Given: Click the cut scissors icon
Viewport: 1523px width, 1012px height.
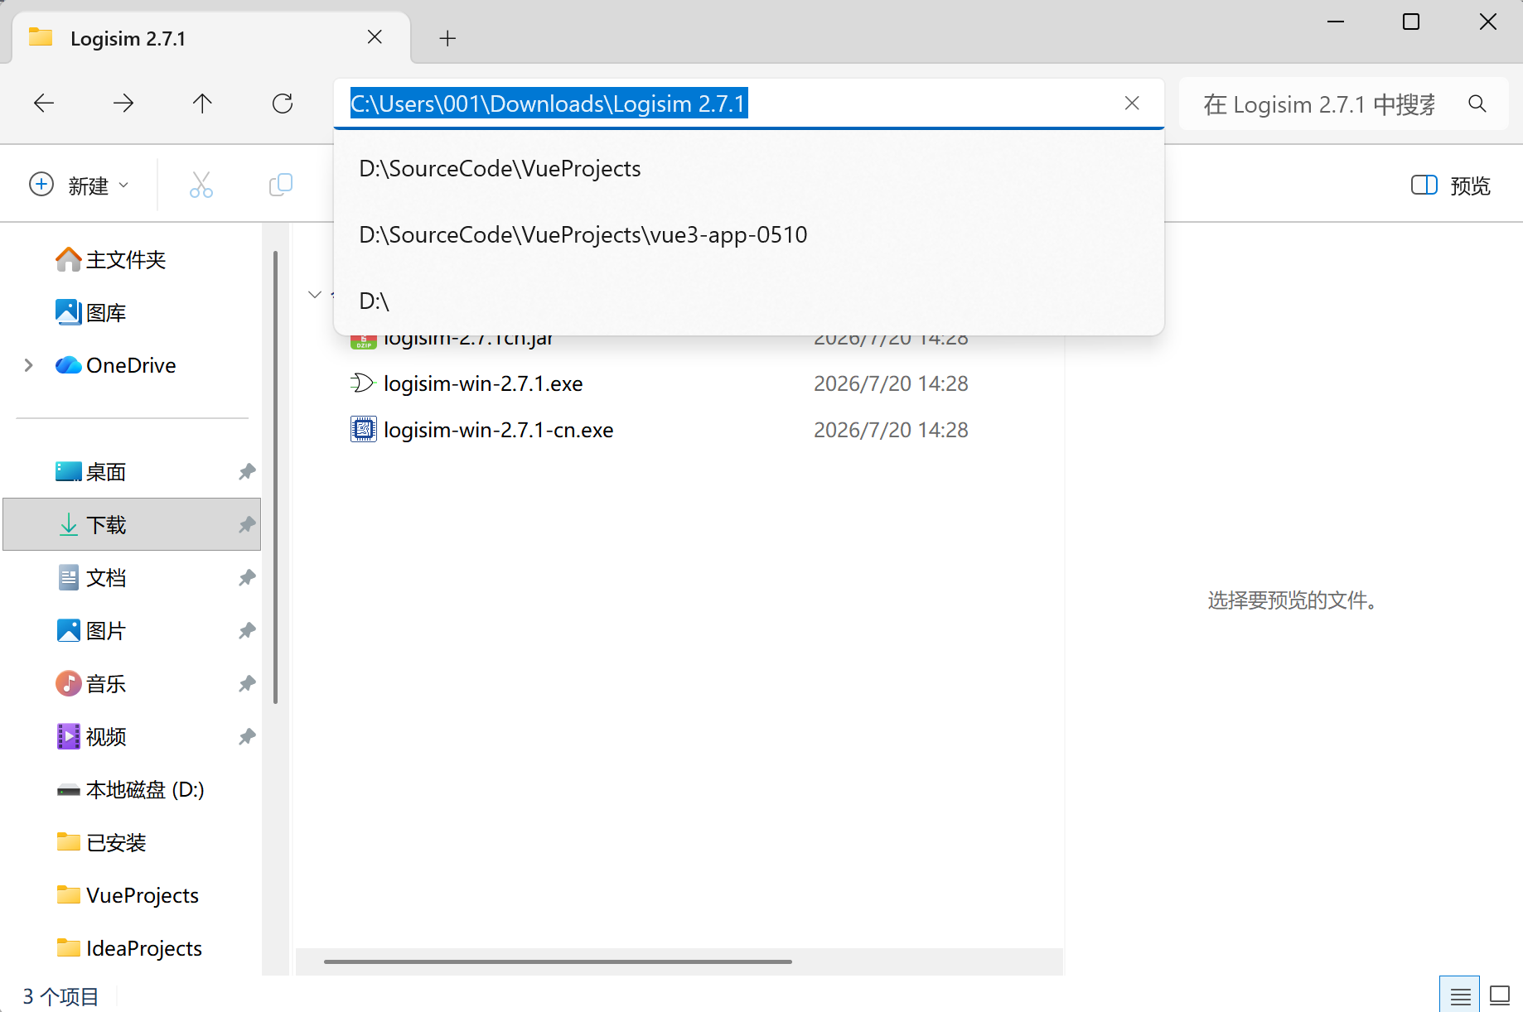Looking at the screenshot, I should (x=201, y=185).
